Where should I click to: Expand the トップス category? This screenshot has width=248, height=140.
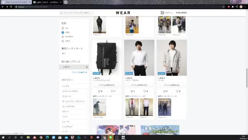coord(74,86)
